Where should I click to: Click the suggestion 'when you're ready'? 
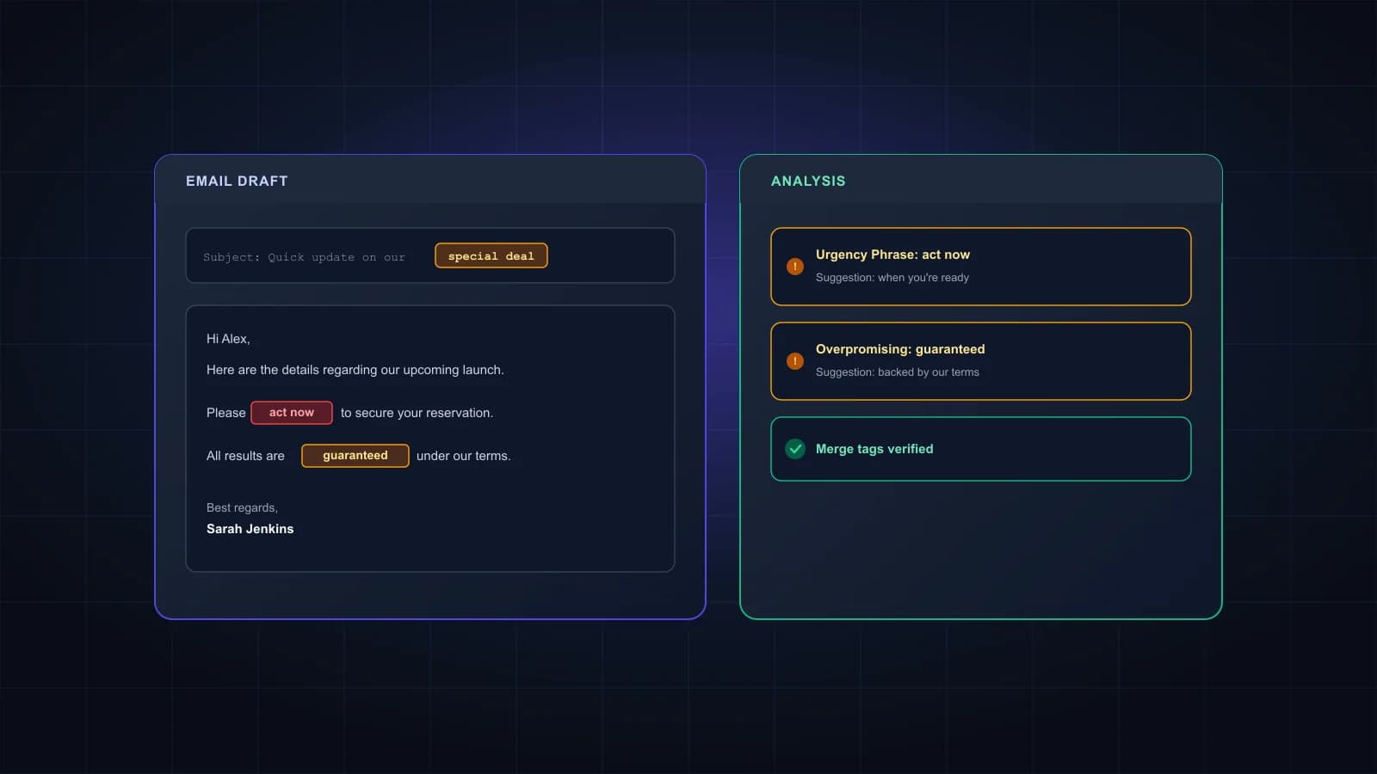(x=923, y=278)
